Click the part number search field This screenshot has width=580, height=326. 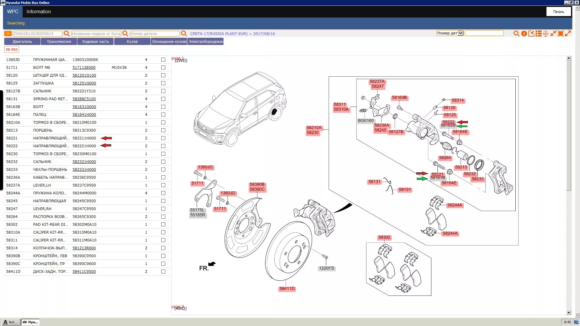point(155,34)
